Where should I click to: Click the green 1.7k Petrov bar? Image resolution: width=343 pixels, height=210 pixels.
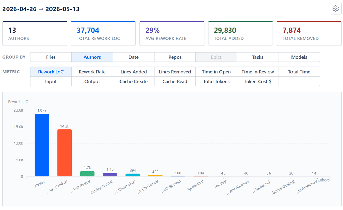point(87,174)
